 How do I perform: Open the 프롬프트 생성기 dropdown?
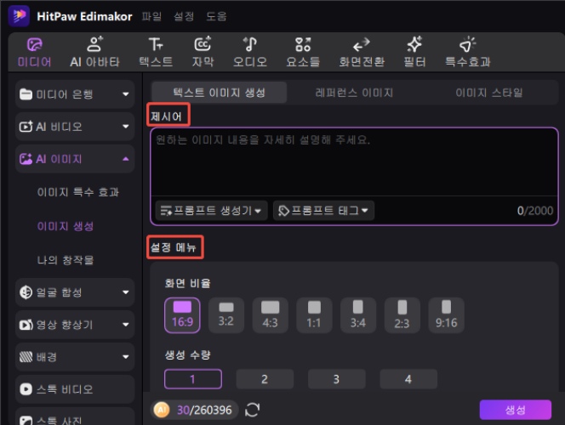click(211, 210)
